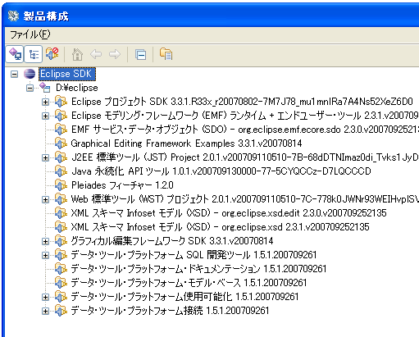The width and height of the screenshot is (419, 337).
Task: Expand データ・ツール・プラットフォーム接続 node
Action: [45, 311]
